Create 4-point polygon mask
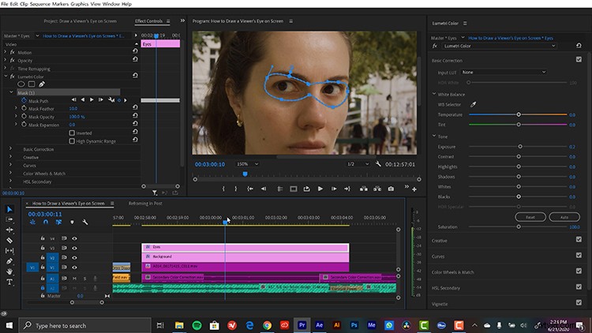This screenshot has width=592, height=333. 32,84
